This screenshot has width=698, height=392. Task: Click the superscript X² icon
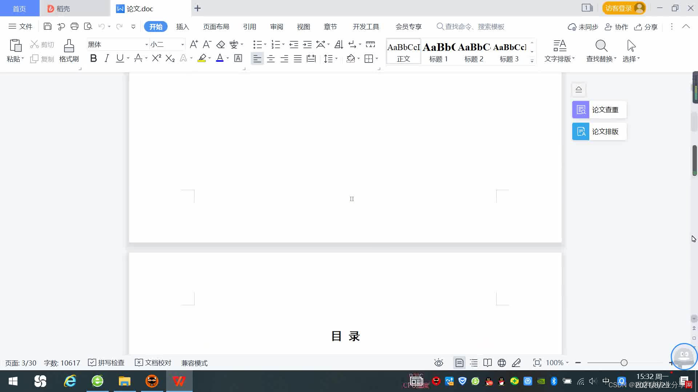pyautogui.click(x=156, y=58)
